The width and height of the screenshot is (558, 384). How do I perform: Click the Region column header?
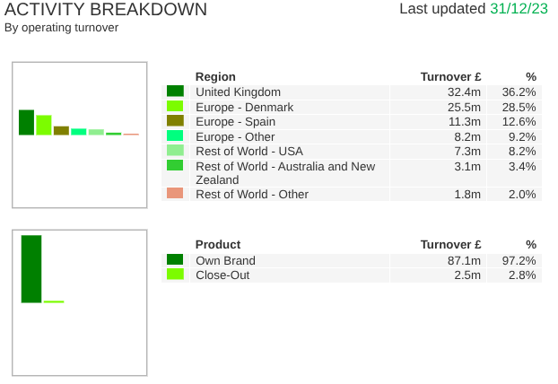click(215, 77)
